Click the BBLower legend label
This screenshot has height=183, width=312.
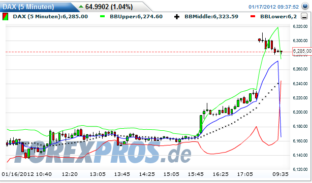278,16
